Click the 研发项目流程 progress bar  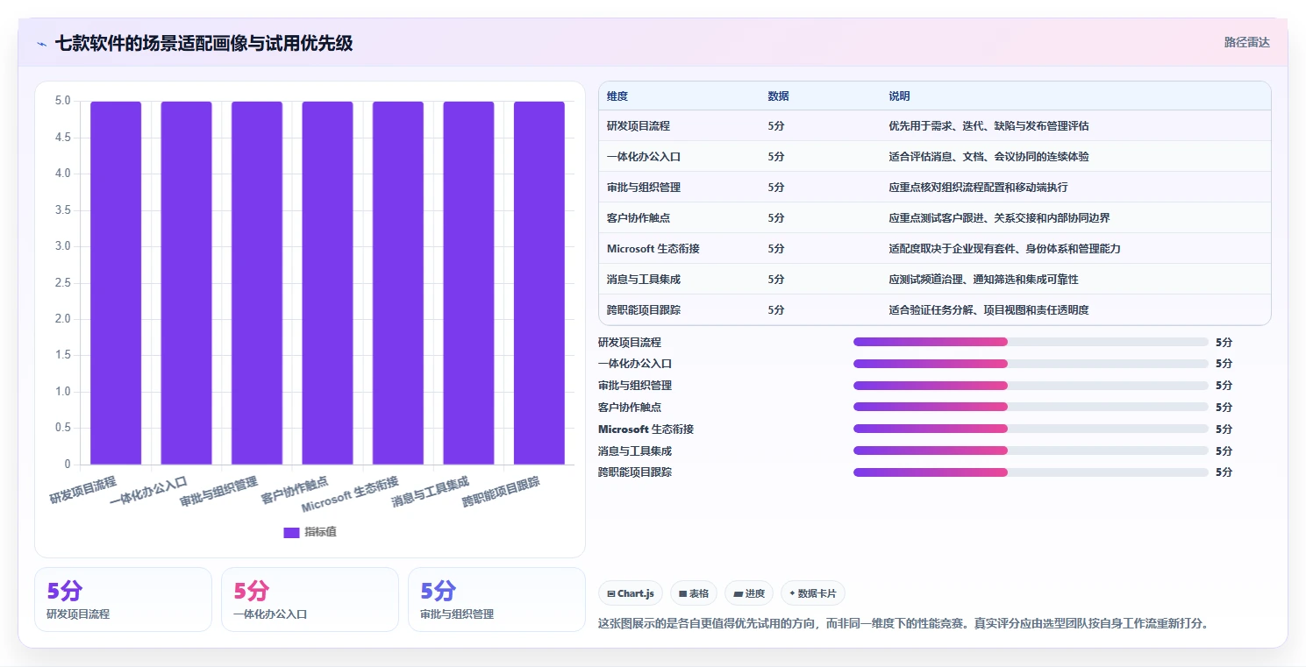point(1031,342)
